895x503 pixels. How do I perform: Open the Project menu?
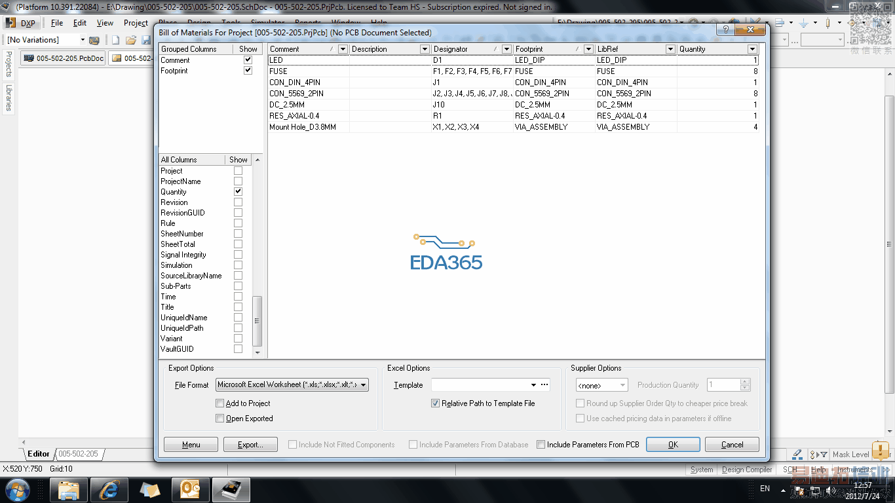(136, 23)
